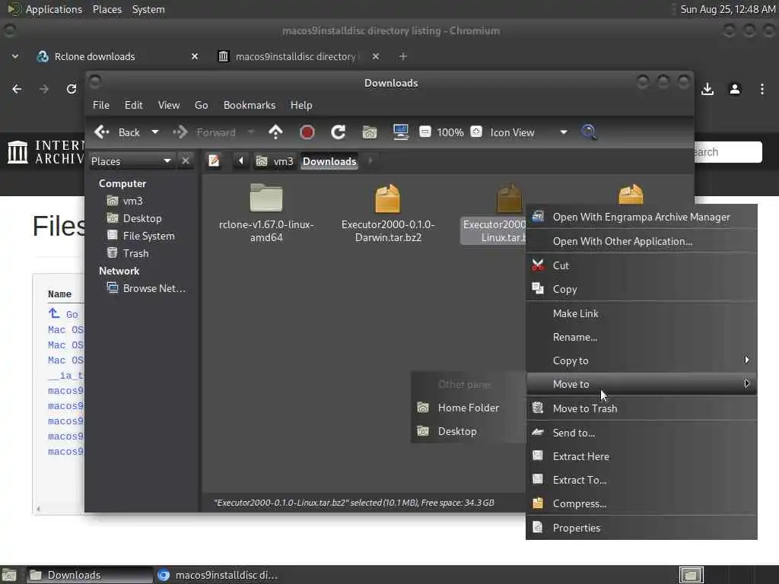Choose Open With Other Application
Image resolution: width=779 pixels, height=584 pixels.
641,241
